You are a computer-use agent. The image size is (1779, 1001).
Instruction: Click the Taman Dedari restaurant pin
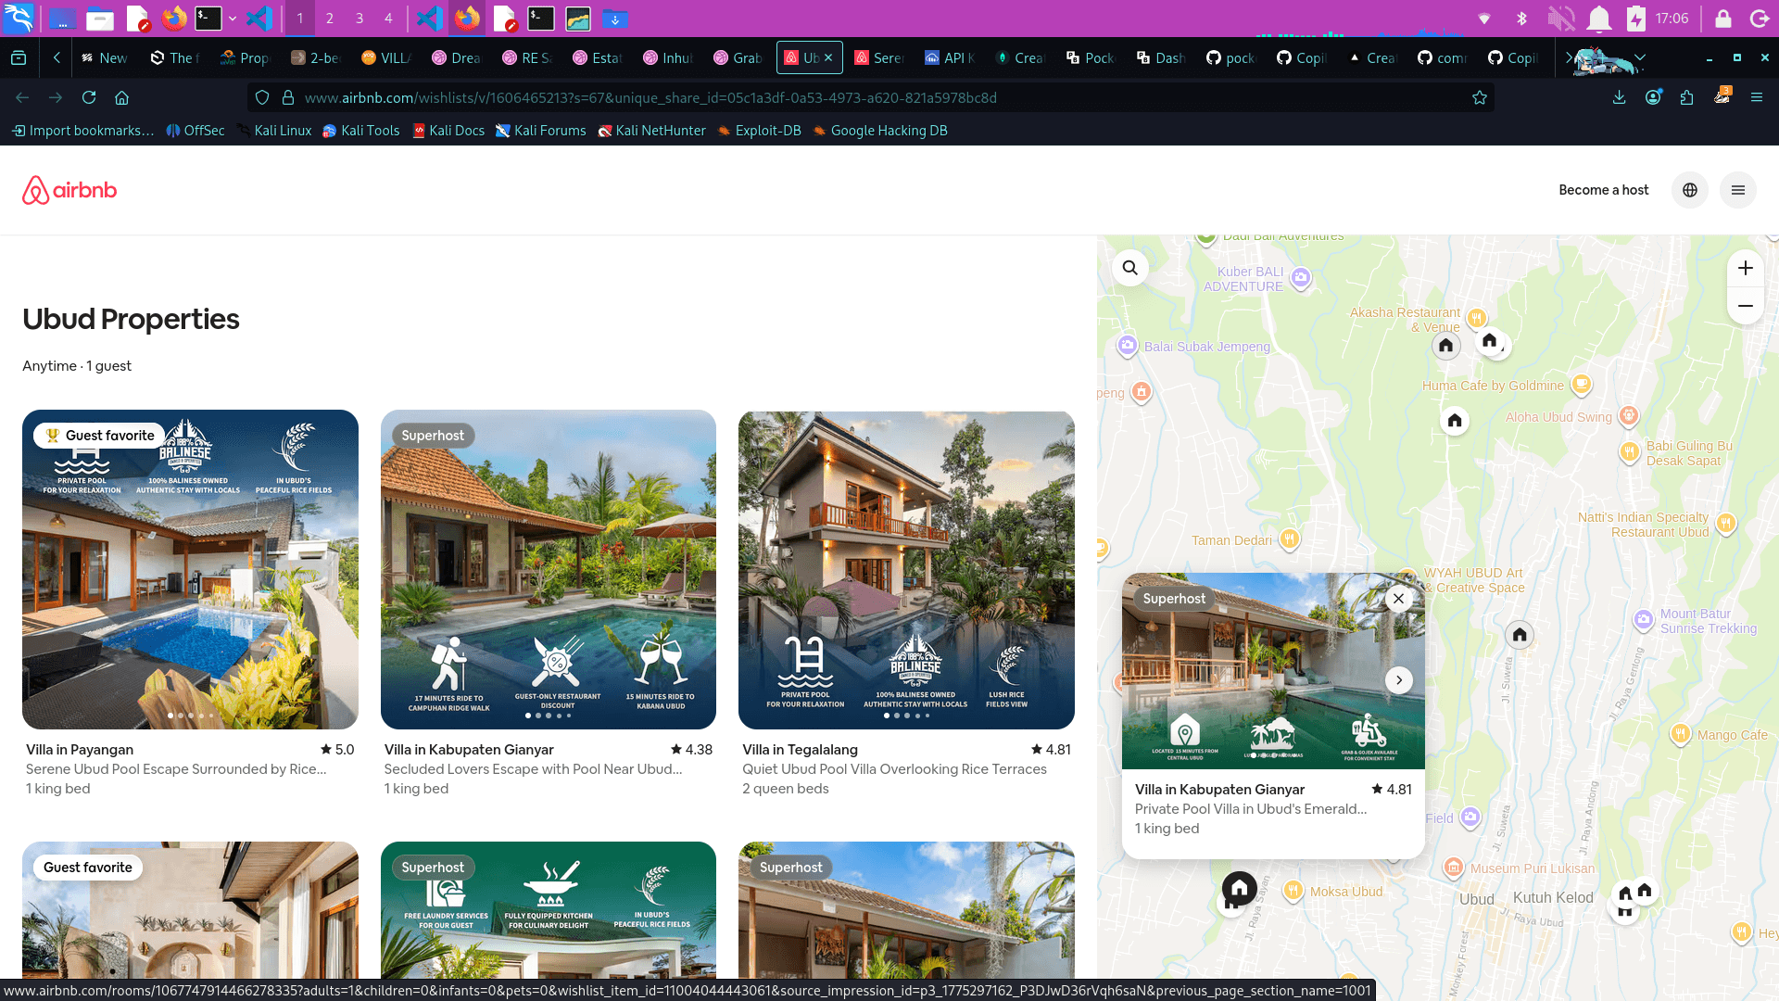tap(1289, 539)
